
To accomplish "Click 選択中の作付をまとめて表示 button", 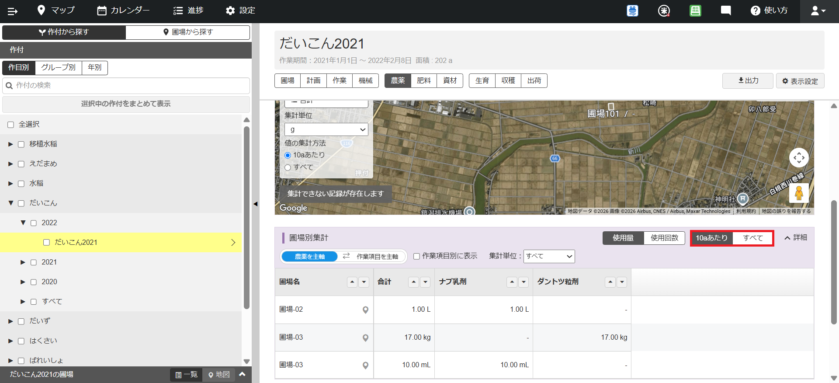I will 126,104.
